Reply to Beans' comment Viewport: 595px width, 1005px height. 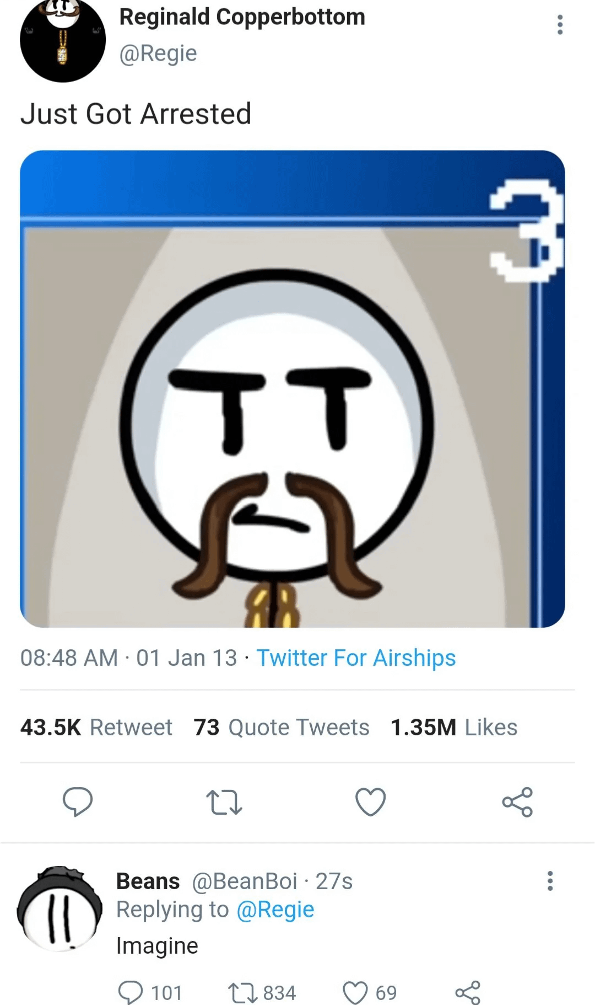131,993
